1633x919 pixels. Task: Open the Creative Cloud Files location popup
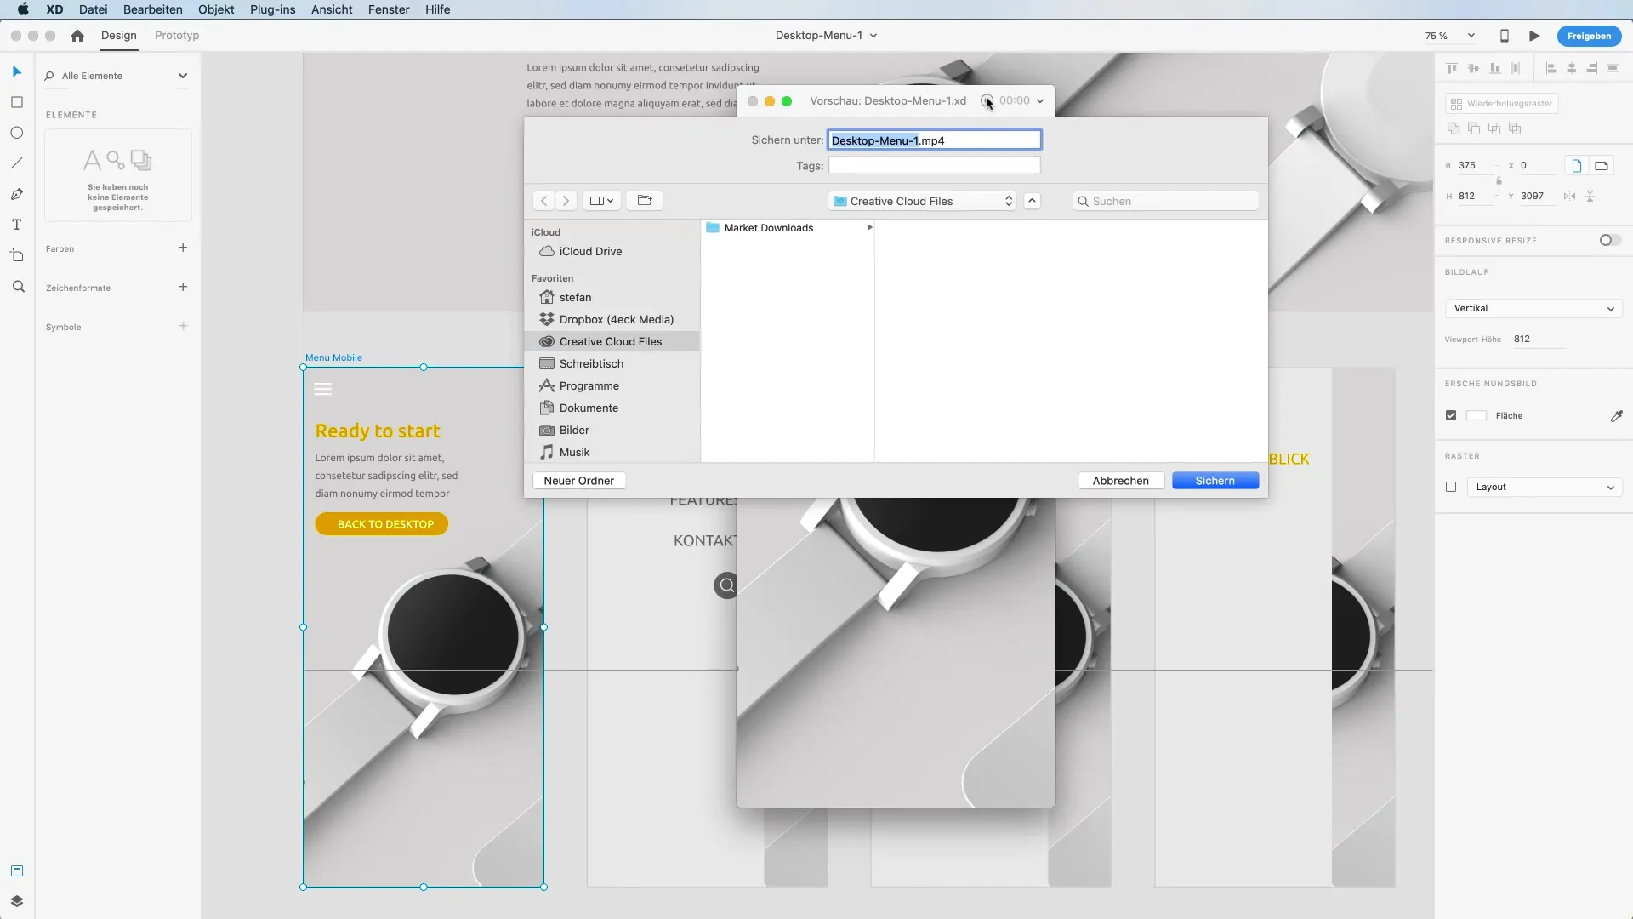pos(922,202)
